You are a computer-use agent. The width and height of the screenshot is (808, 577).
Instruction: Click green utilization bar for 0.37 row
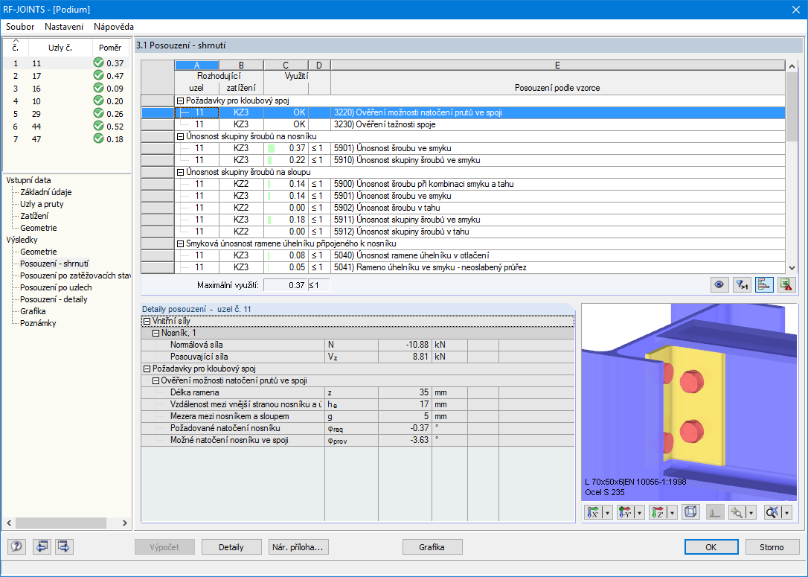click(271, 148)
